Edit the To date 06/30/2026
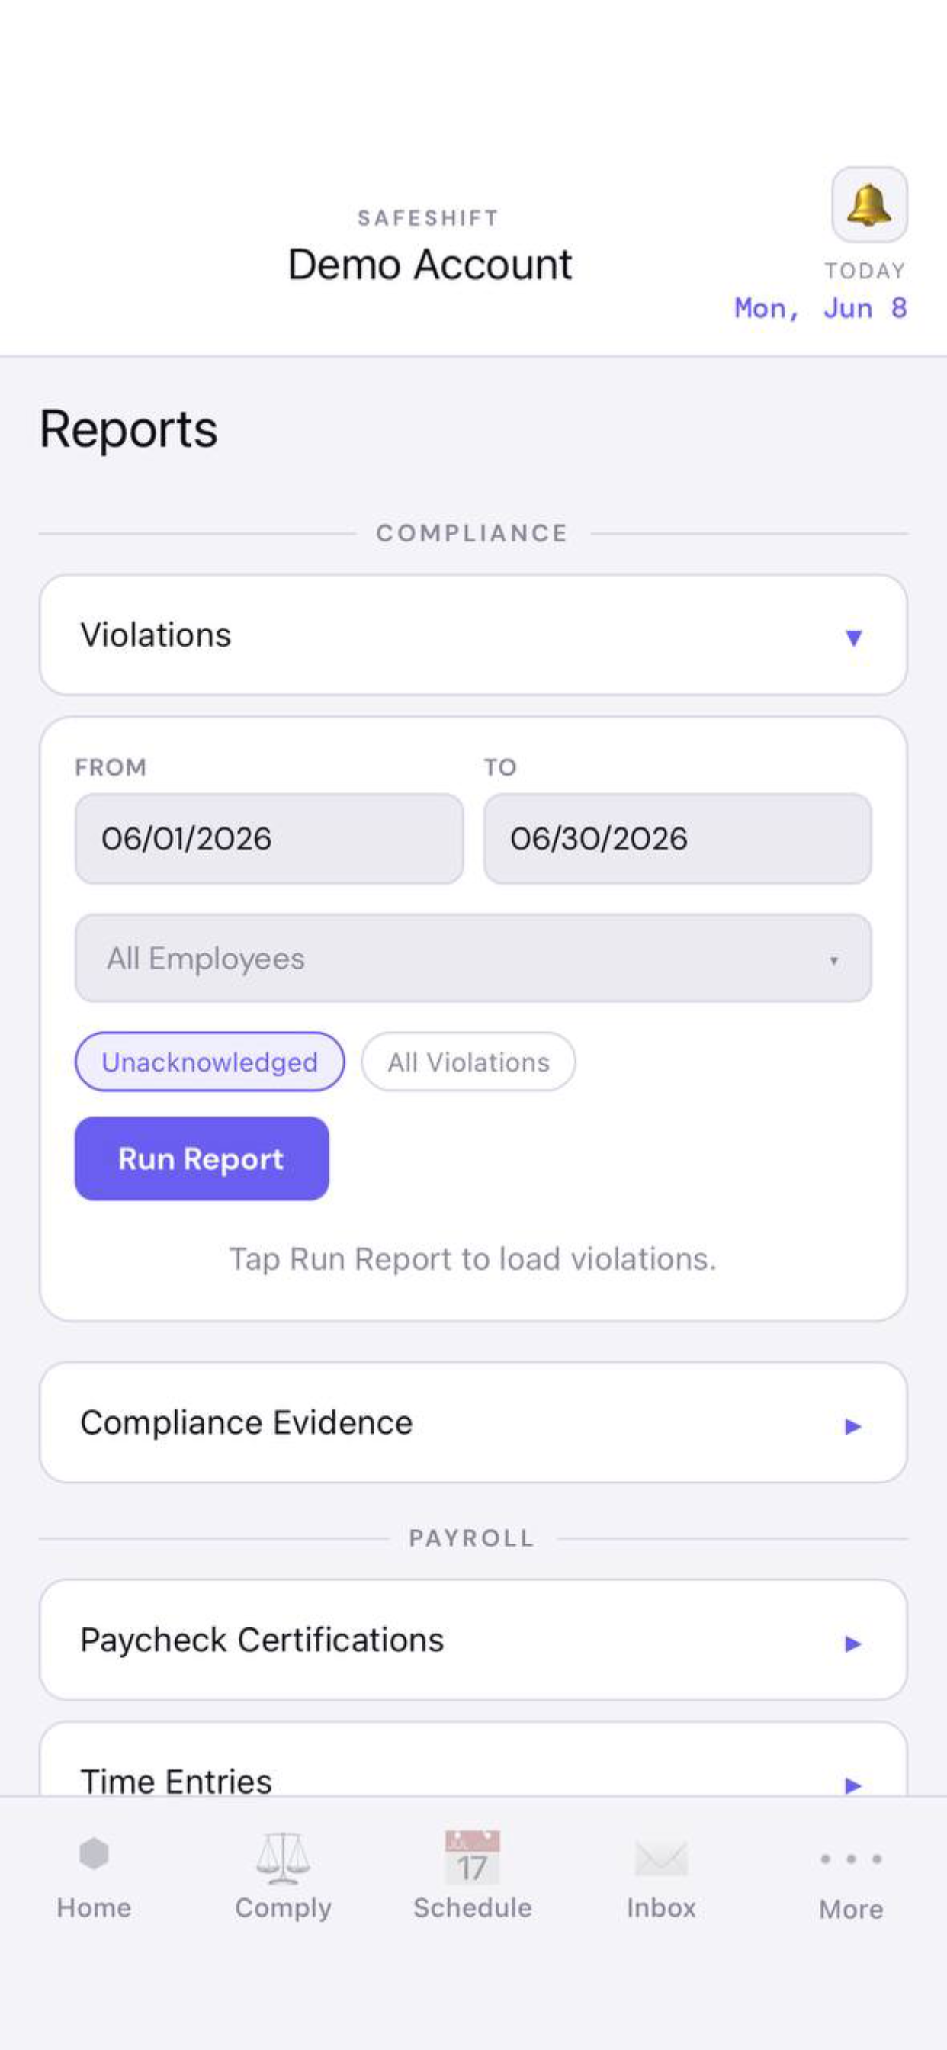This screenshot has width=947, height=2050. [x=677, y=839]
